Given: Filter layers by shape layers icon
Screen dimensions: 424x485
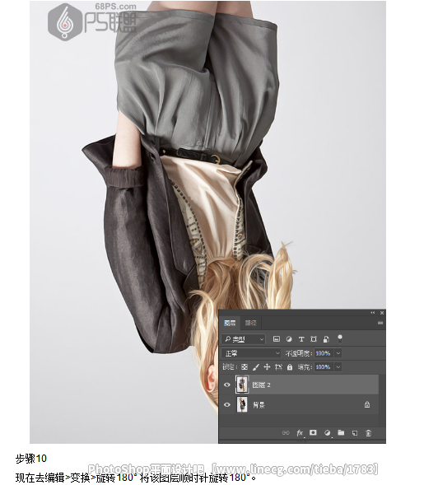Looking at the screenshot, I should point(314,339).
